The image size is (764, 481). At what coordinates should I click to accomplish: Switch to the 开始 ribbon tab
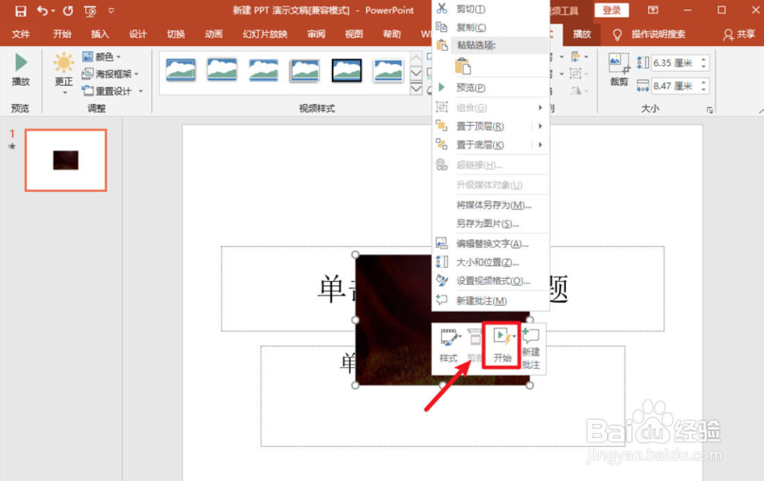(62, 34)
